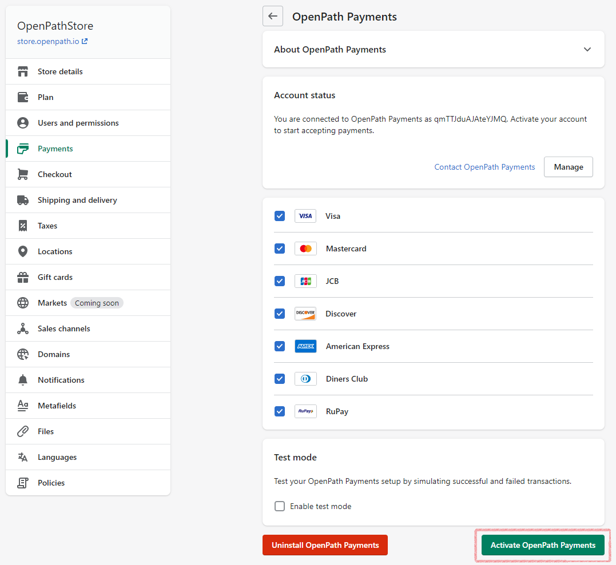
Task: Open Locations settings
Action: pyautogui.click(x=88, y=251)
